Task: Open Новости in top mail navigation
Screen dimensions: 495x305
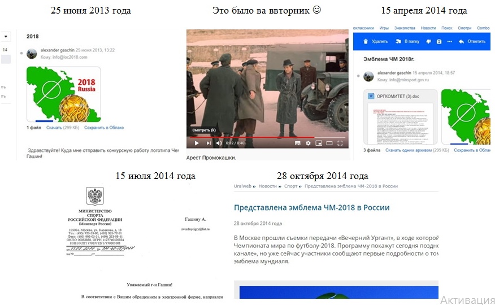Action: [x=428, y=28]
